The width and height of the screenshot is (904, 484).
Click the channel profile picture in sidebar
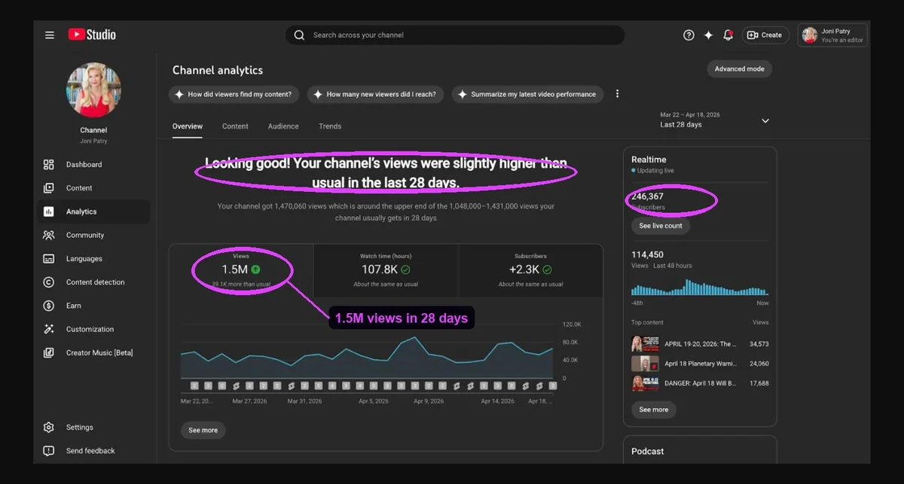(93, 90)
